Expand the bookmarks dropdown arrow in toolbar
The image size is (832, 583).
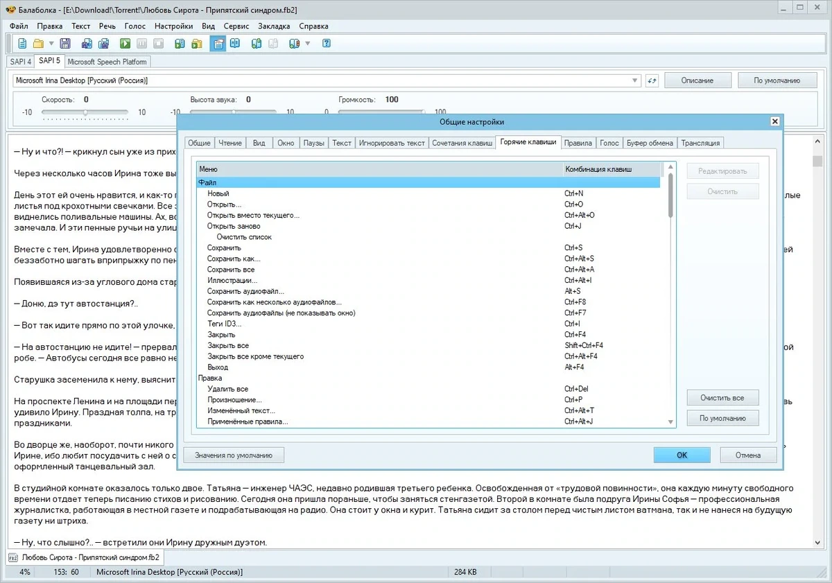(x=308, y=44)
